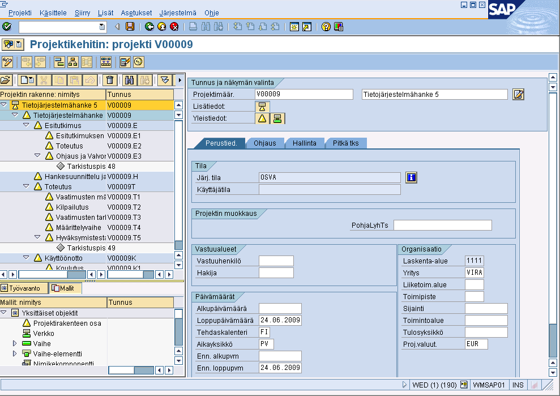The image size is (560, 396).
Task: Open the command field history dropdown
Action: click(102, 27)
